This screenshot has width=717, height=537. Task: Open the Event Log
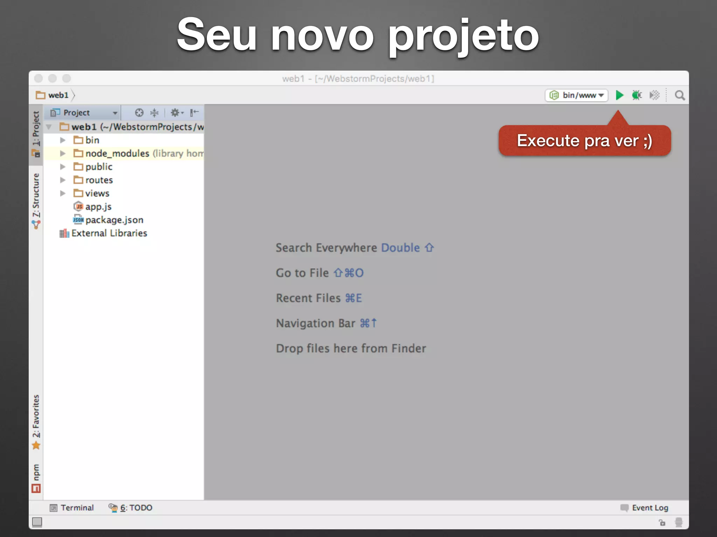tap(644, 508)
